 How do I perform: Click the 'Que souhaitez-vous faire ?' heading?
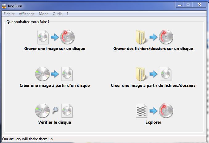[x=28, y=21]
